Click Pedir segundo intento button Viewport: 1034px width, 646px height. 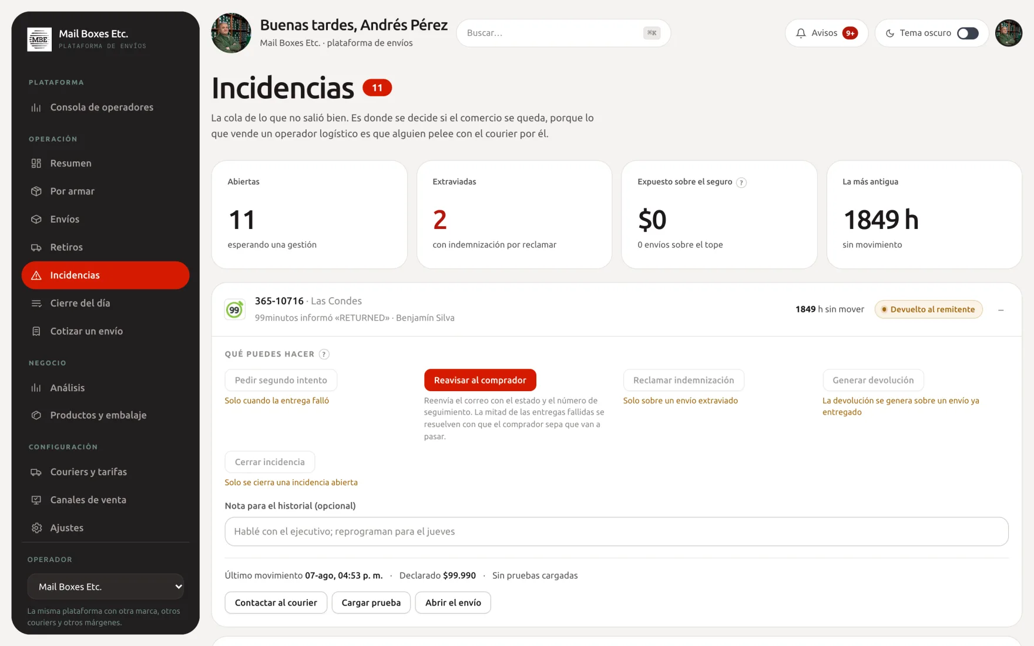point(281,380)
